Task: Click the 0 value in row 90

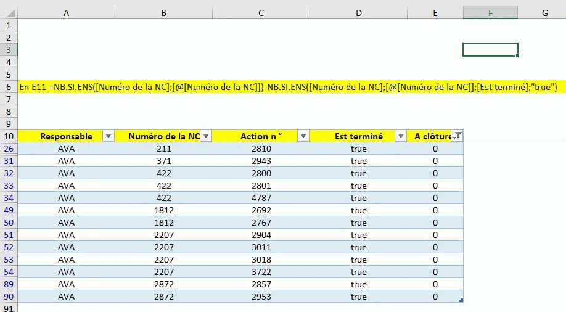Action: [x=435, y=297]
